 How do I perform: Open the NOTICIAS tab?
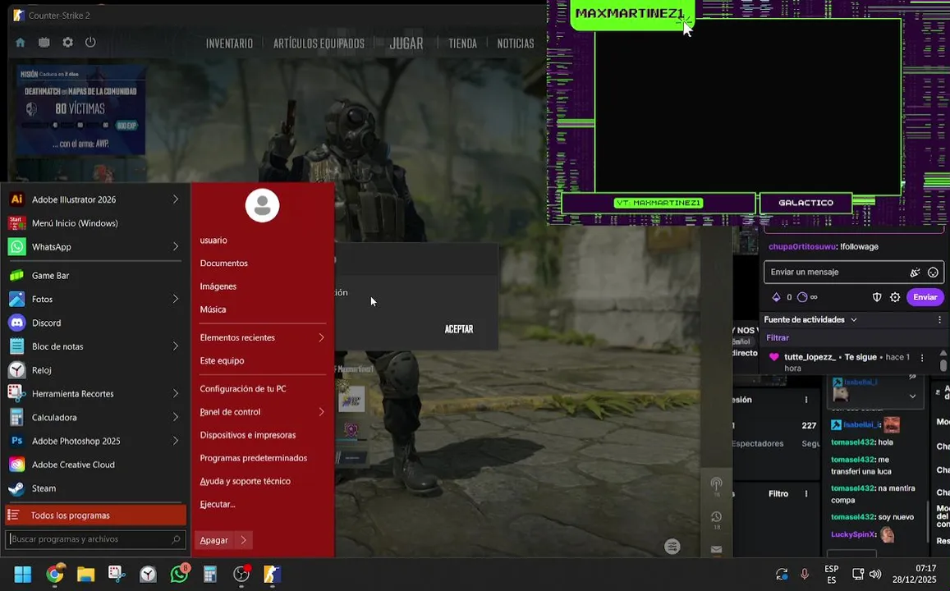(516, 44)
